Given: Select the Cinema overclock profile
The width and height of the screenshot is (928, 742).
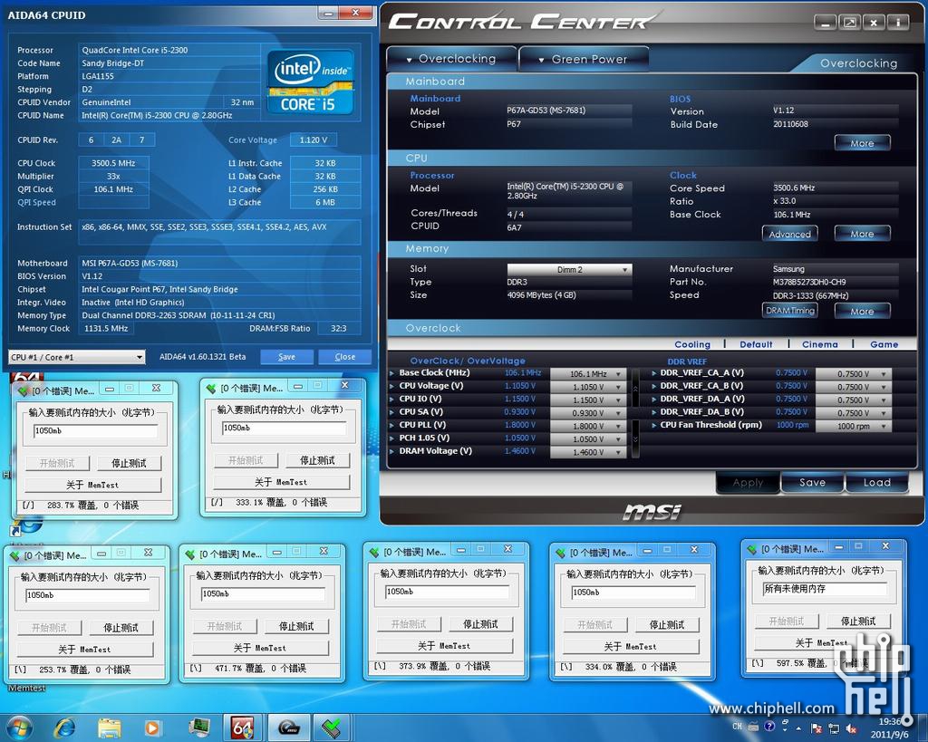Looking at the screenshot, I should 819,344.
